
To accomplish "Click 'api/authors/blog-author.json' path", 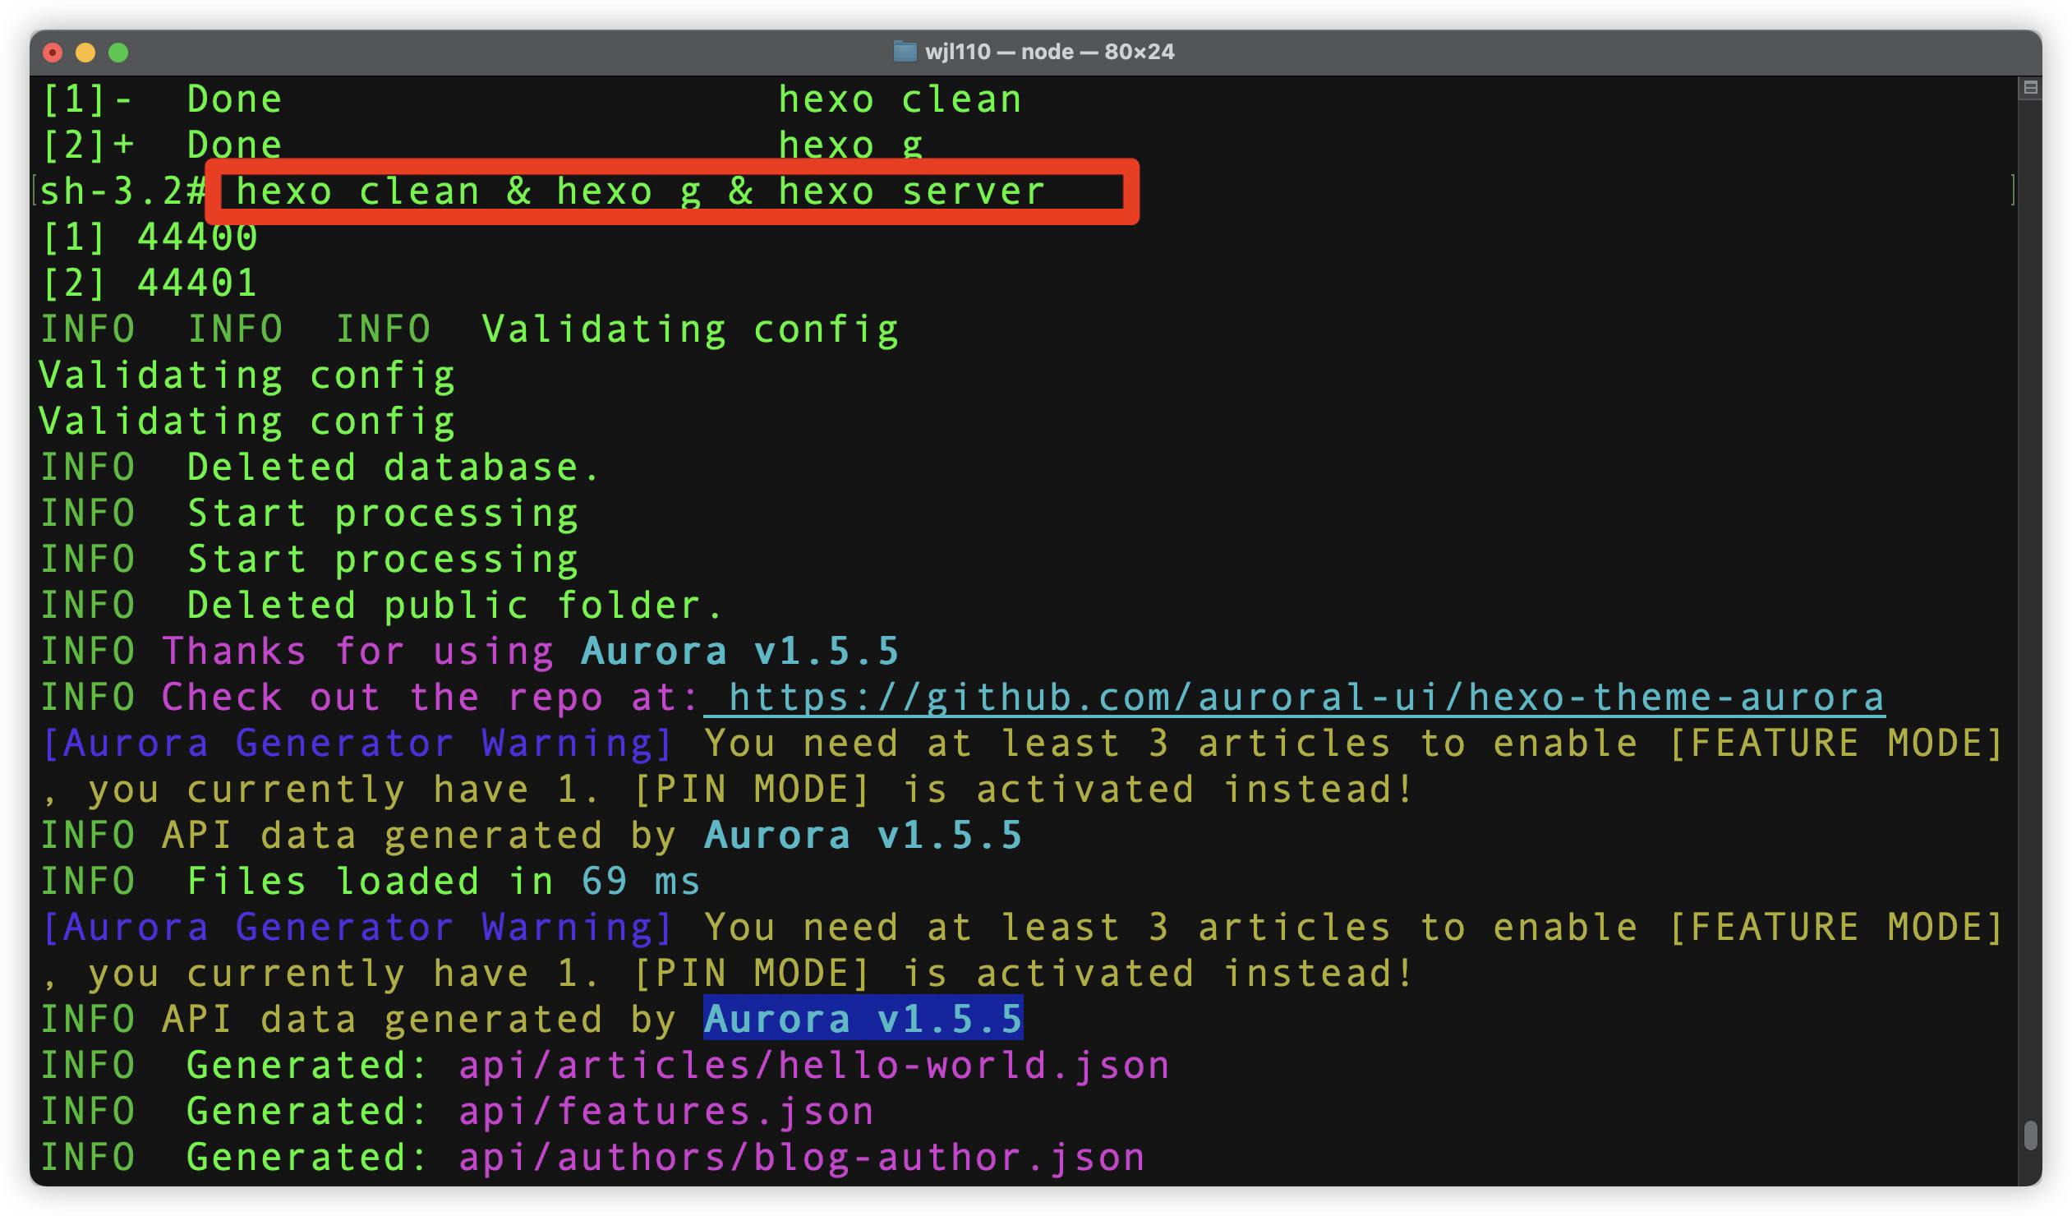I will point(802,1158).
